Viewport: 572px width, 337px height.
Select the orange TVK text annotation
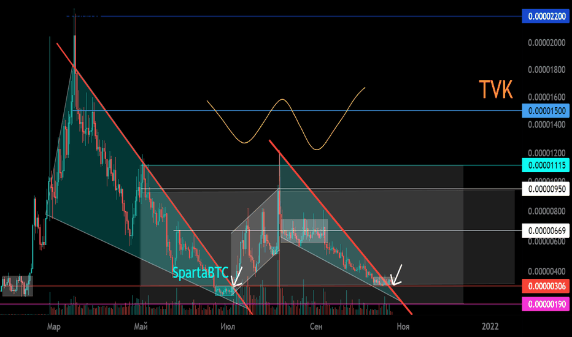pos(496,89)
